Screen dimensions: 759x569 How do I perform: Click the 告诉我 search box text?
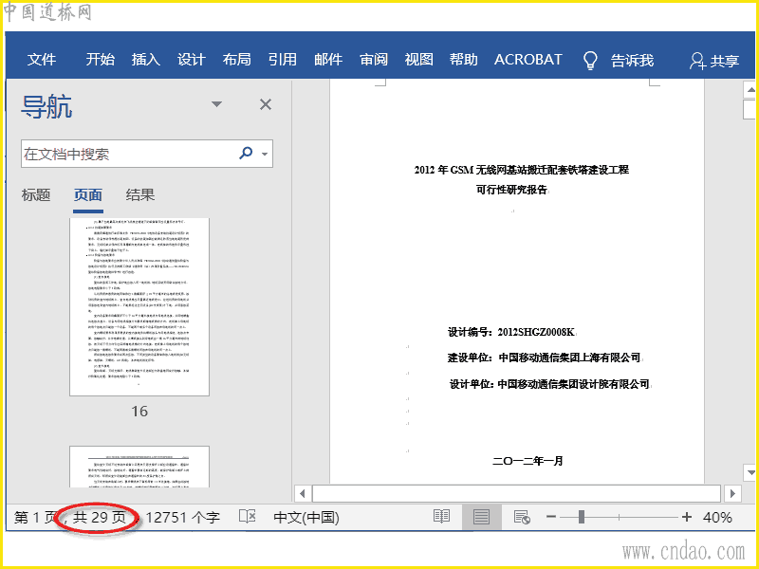tap(632, 61)
